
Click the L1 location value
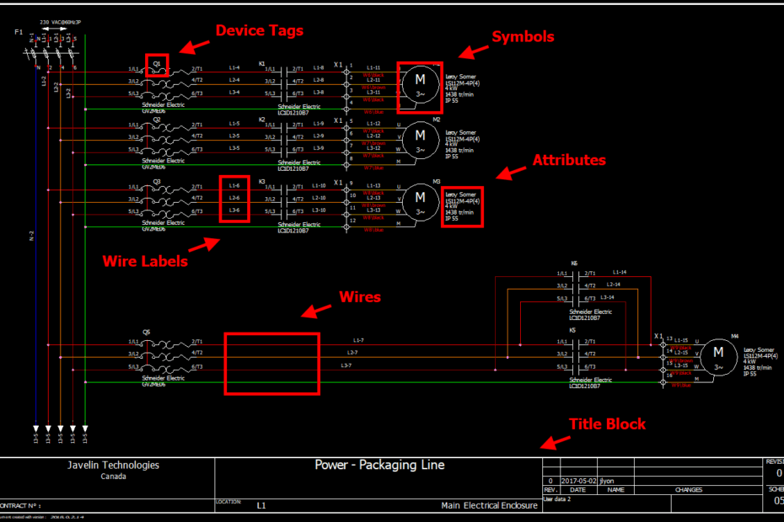click(261, 505)
